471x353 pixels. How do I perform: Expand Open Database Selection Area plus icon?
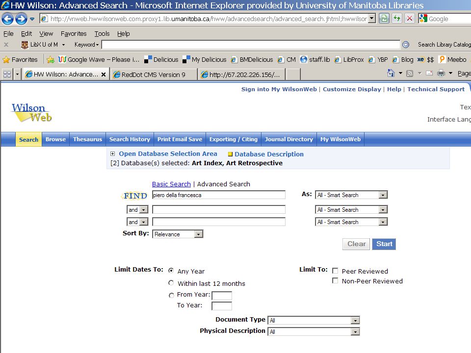point(112,153)
